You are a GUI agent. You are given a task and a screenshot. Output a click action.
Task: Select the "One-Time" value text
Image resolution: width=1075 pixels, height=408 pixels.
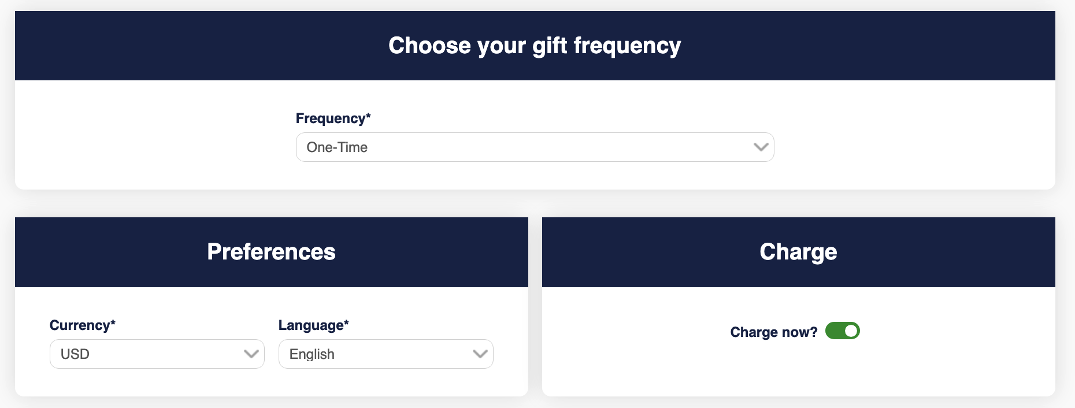point(337,147)
